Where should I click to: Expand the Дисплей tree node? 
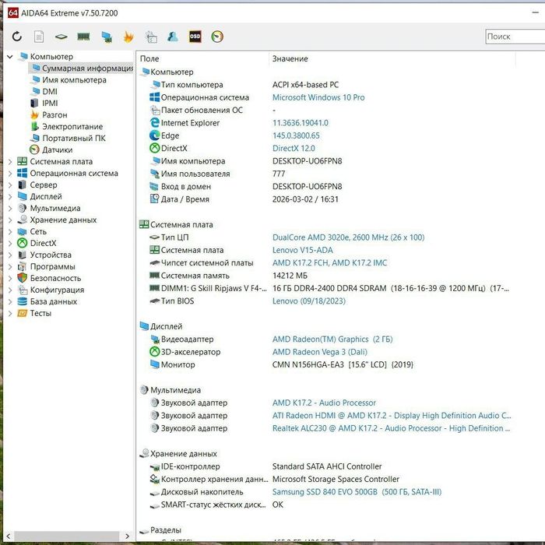[10, 197]
